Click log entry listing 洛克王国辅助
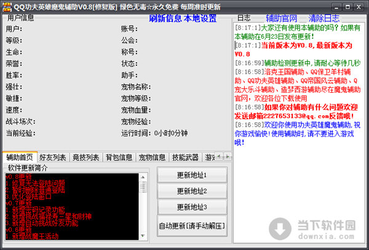The height and width of the screenshot is (250, 369). coord(298,85)
